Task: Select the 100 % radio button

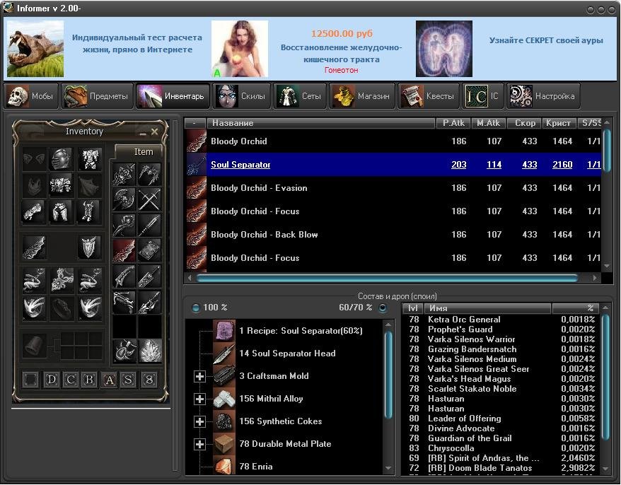Action: (x=196, y=308)
